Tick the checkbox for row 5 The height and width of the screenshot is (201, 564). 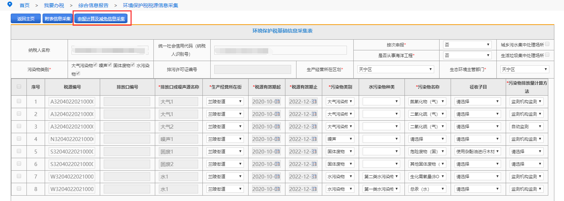(19, 151)
